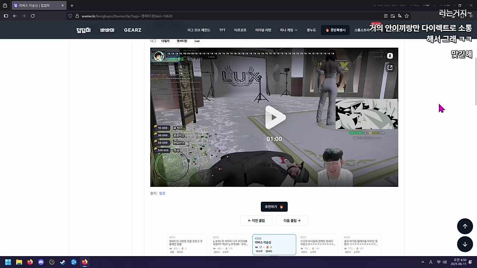Open the 이터널 리턴 nav item
This screenshot has height=268, width=477.
click(263, 30)
